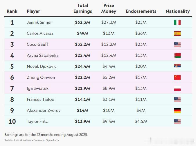Click the Endorsements column header
Image resolution: width=196 pixels, height=146 pixels.
pos(141,11)
